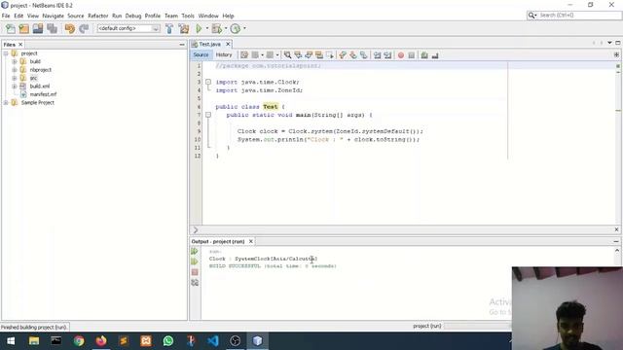Open the Debug menu
Screen dimensions: 623x350
pyautogui.click(x=133, y=16)
